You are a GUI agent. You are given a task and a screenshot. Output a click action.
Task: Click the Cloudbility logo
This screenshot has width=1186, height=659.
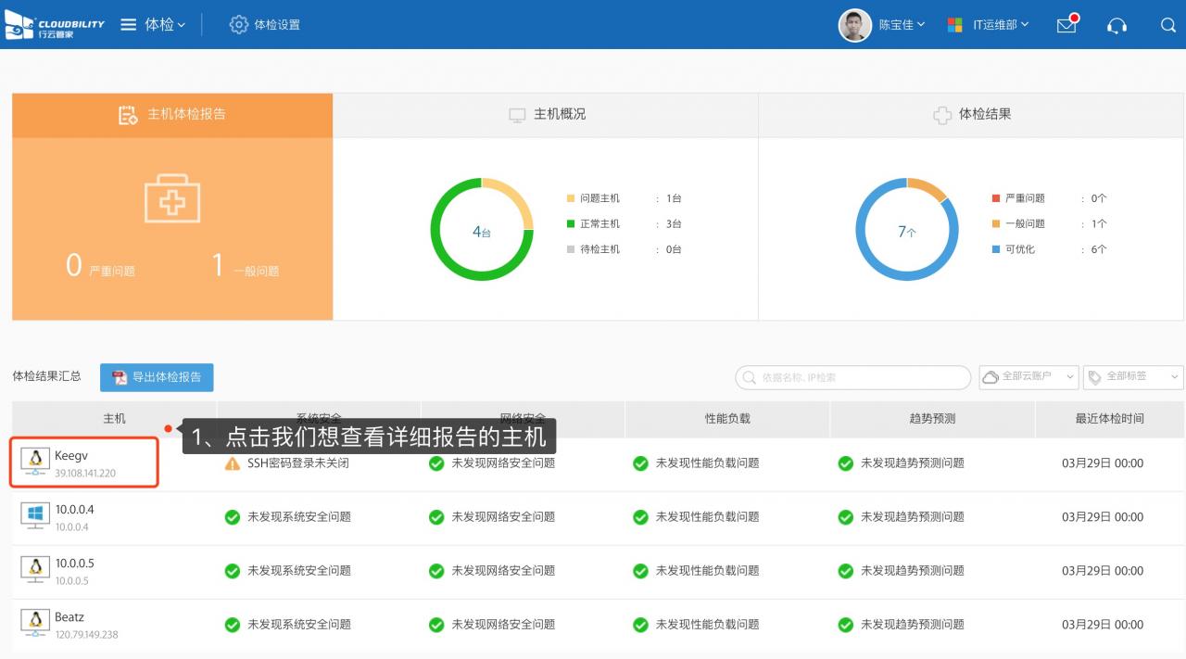pos(55,25)
